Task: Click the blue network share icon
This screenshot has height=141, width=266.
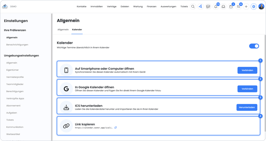Action: click(200, 7)
